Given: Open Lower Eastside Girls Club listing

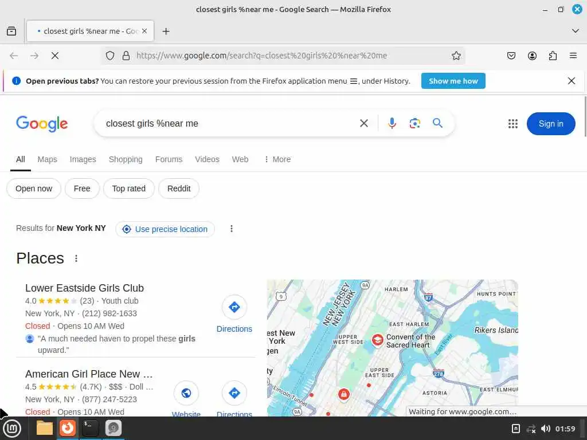Looking at the screenshot, I should click(84, 288).
